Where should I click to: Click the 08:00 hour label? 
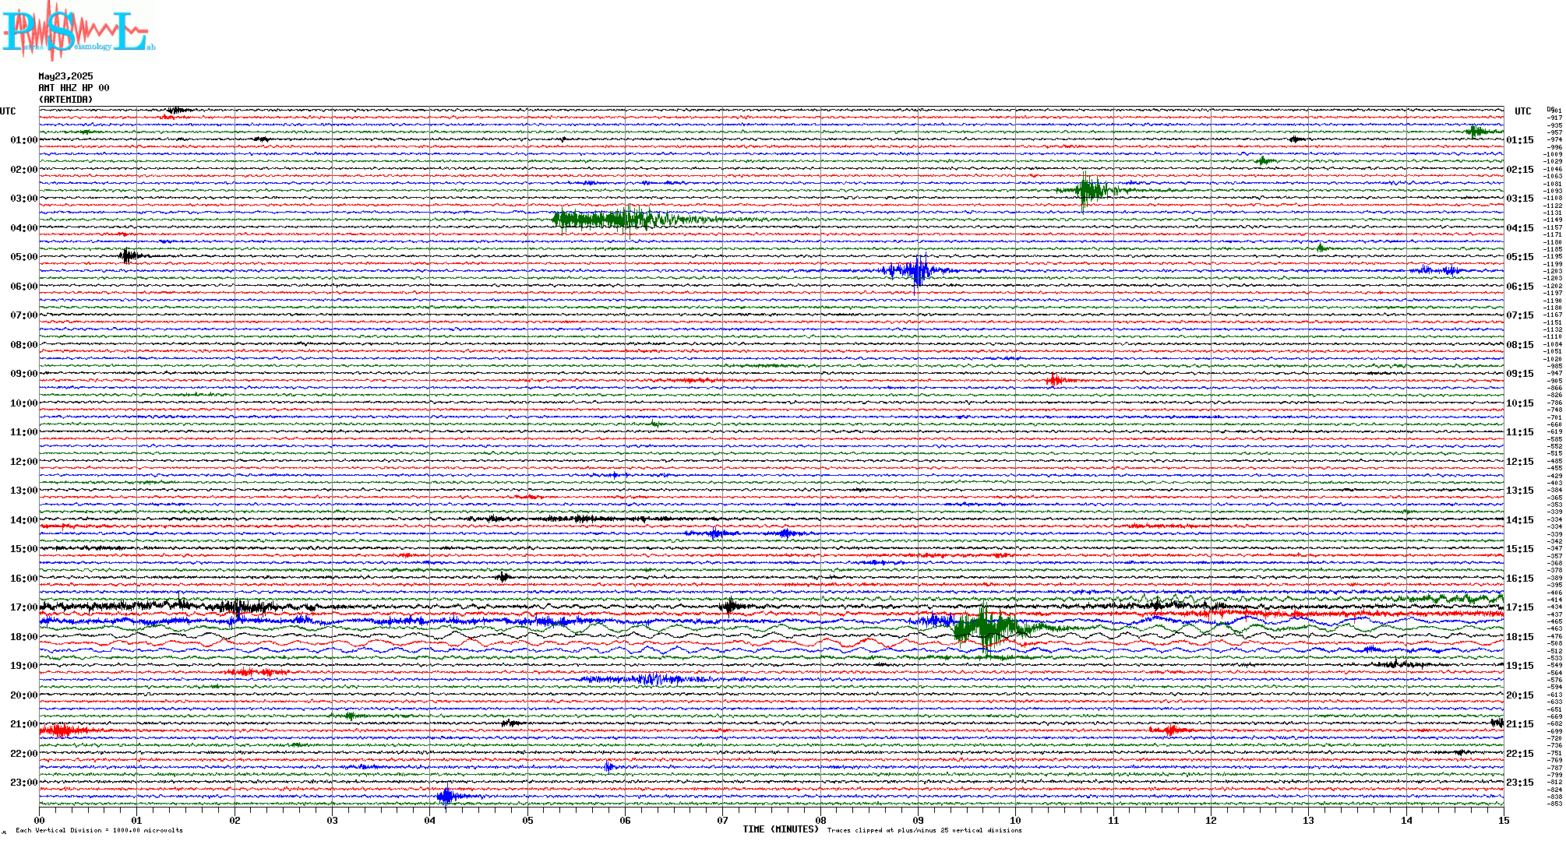[23, 345]
